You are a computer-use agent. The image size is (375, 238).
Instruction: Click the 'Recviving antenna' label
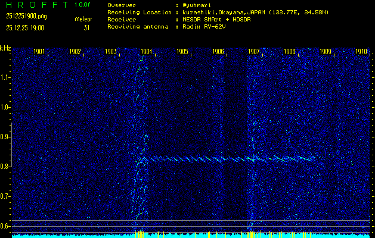coord(138,27)
